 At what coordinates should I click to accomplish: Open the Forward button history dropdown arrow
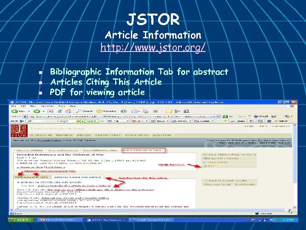(43, 111)
